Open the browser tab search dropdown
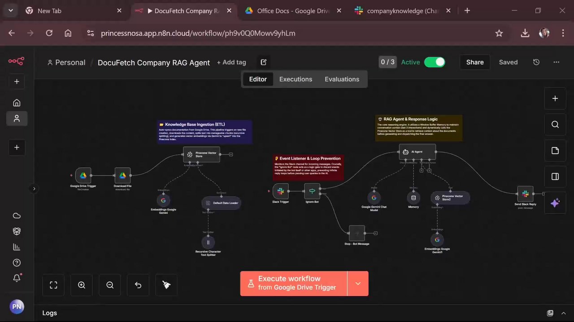This screenshot has height=322, width=574. tap(10, 10)
